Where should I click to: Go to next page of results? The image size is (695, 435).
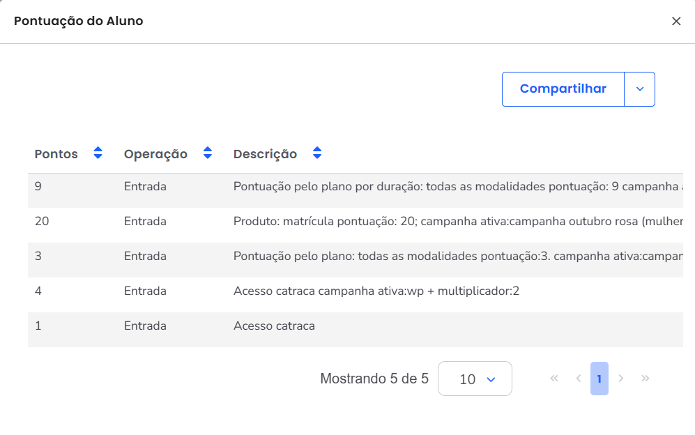(621, 379)
